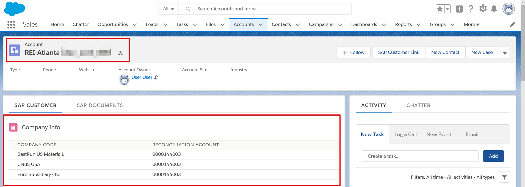The height and width of the screenshot is (187, 525).
Task: Open the User User owner link
Action: [142, 77]
